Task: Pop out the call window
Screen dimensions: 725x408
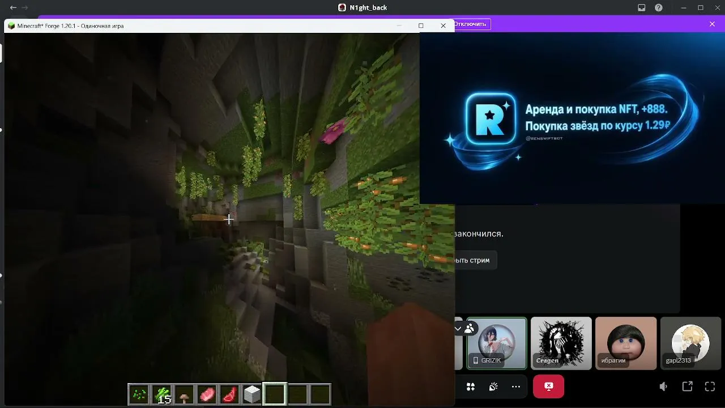Action: coord(687,386)
